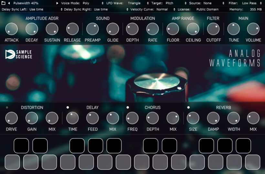
Task: Click the ATTACK knob
Action: tap(12, 29)
